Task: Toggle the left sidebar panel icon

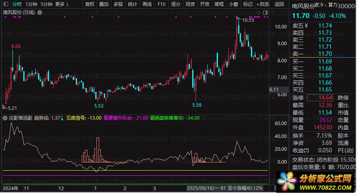Action: [6, 4]
